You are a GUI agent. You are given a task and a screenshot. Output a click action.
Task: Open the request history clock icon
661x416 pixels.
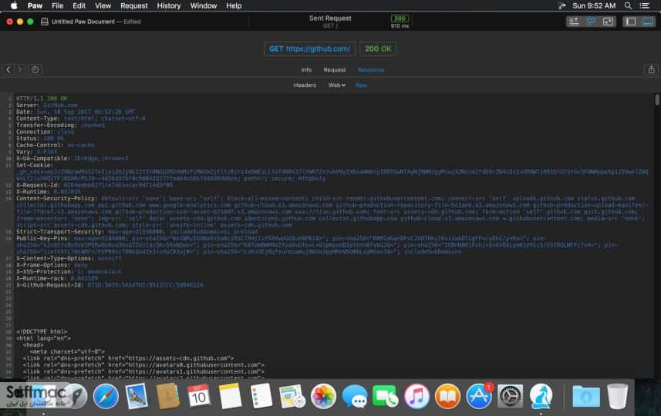[x=35, y=69]
